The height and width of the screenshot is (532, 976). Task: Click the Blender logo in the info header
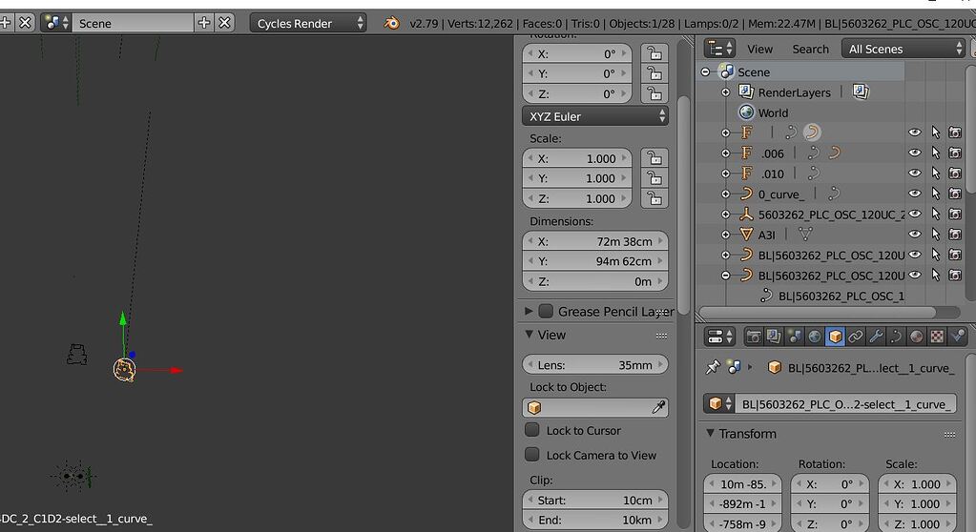click(391, 23)
